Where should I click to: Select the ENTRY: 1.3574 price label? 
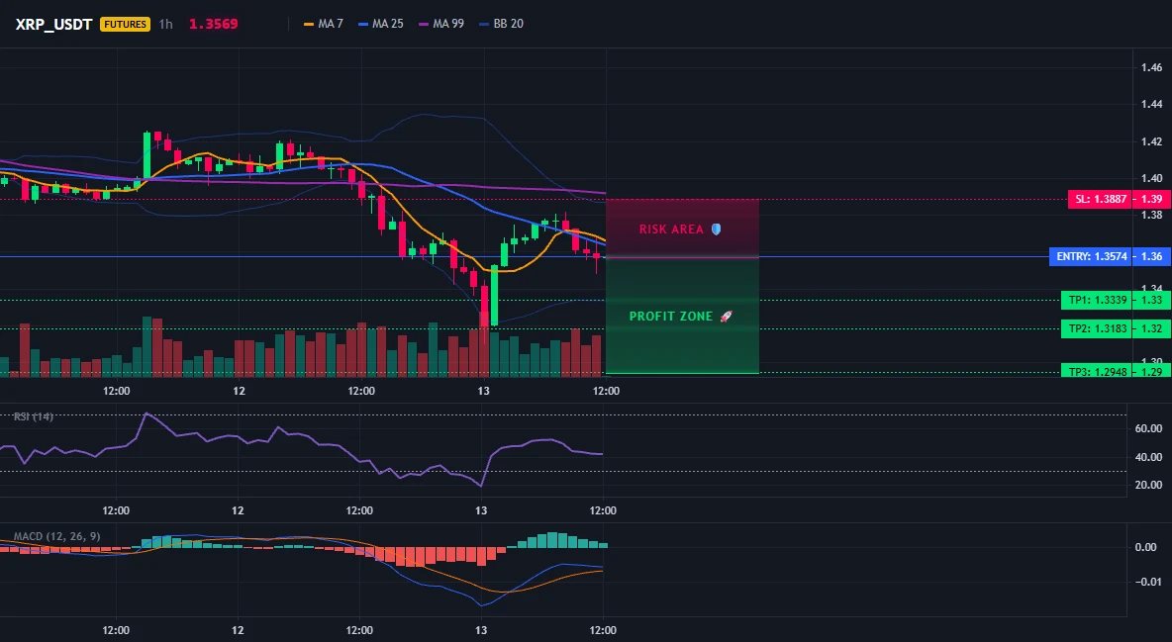coord(1090,256)
